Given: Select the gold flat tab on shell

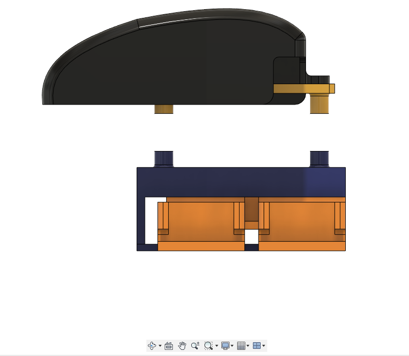Looking at the screenshot, I should coord(304,89).
